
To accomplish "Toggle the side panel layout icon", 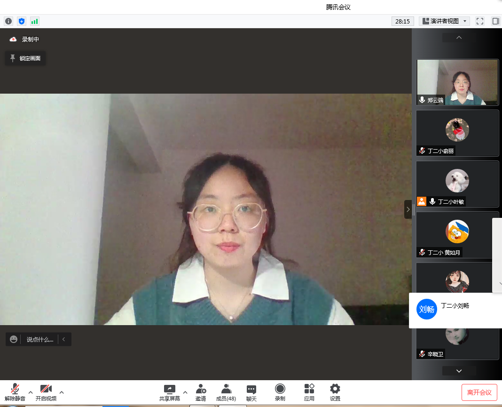I will (x=495, y=21).
